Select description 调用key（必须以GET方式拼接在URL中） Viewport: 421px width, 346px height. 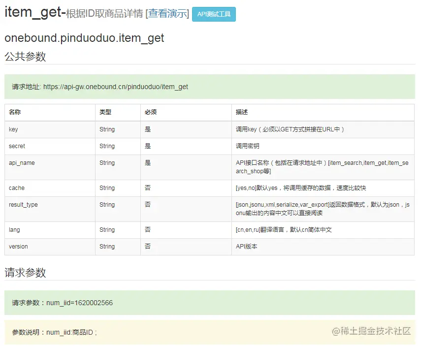coord(290,129)
